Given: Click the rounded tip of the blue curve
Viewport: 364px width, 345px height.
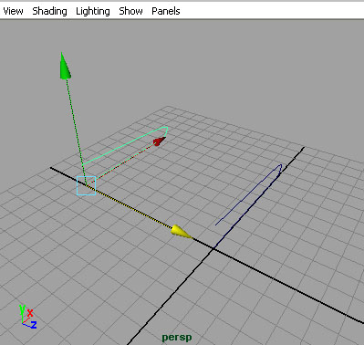Looking at the screenshot, I should pos(280,168).
